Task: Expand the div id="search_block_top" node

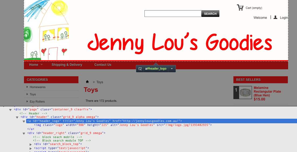Action: [31, 144]
